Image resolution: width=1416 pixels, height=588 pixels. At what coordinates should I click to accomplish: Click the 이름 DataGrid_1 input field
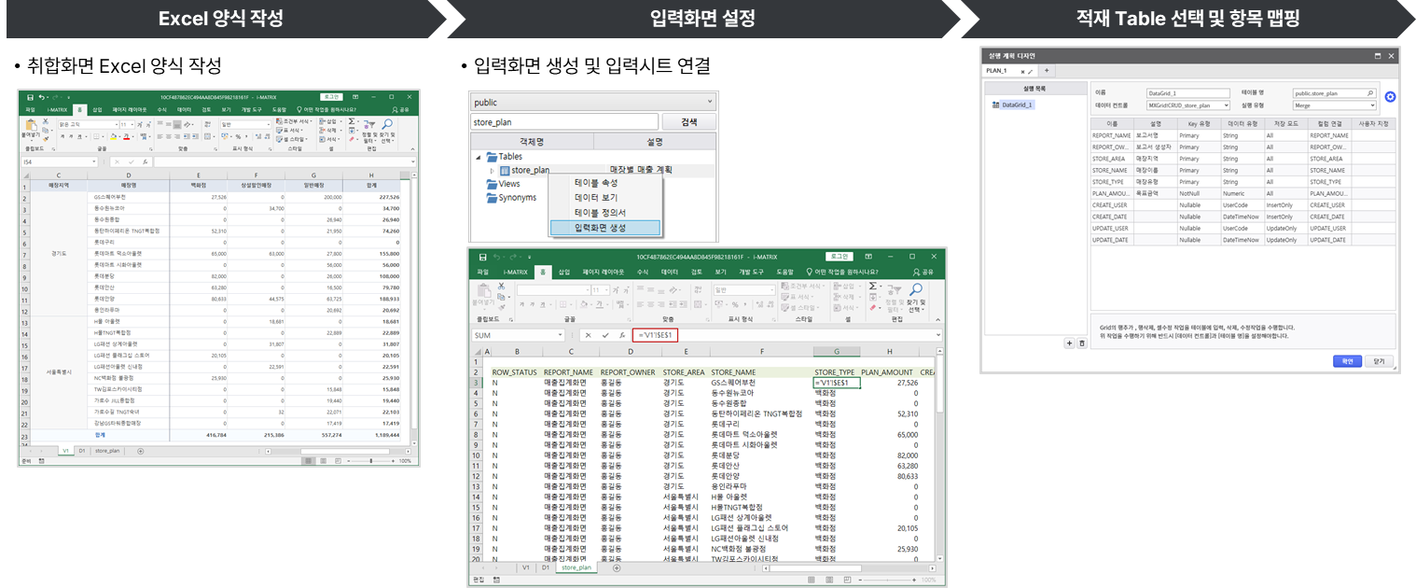(x=1188, y=93)
